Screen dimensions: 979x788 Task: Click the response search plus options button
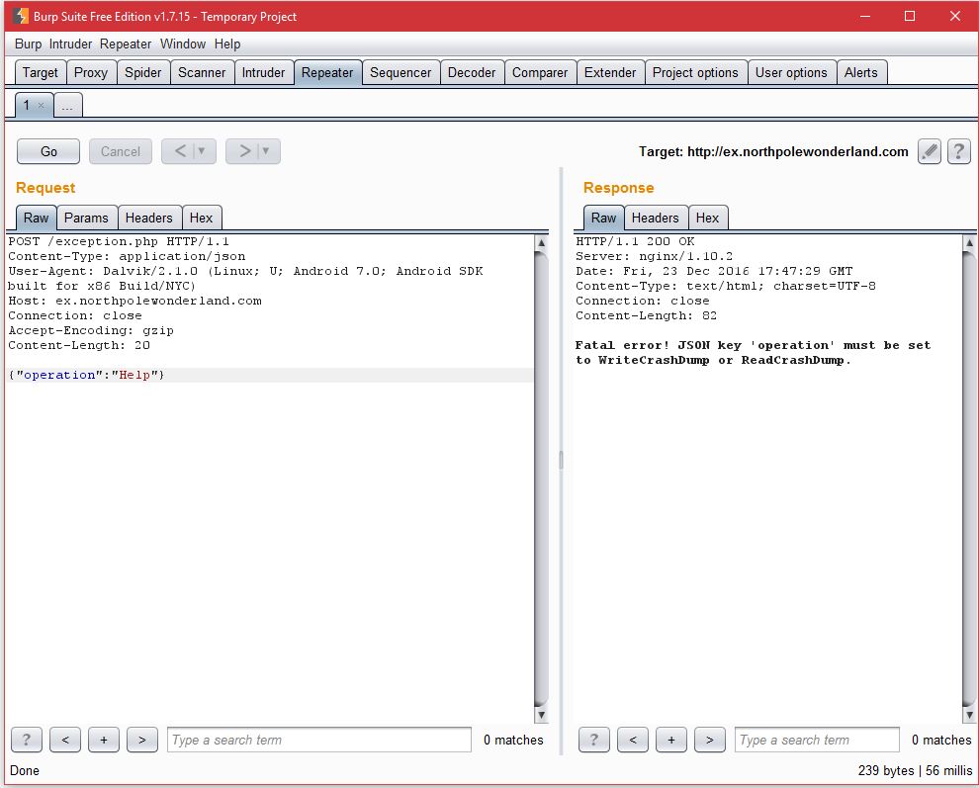pyautogui.click(x=671, y=740)
